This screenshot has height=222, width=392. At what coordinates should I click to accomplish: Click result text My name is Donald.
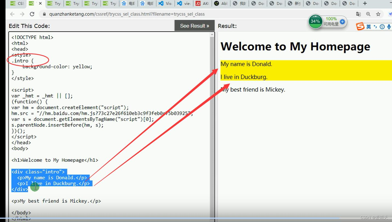(x=246, y=64)
